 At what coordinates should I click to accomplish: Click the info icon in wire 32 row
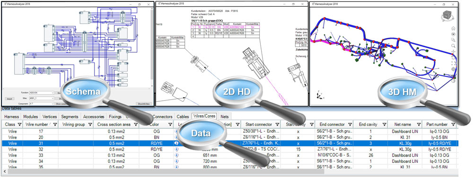tap(177, 149)
